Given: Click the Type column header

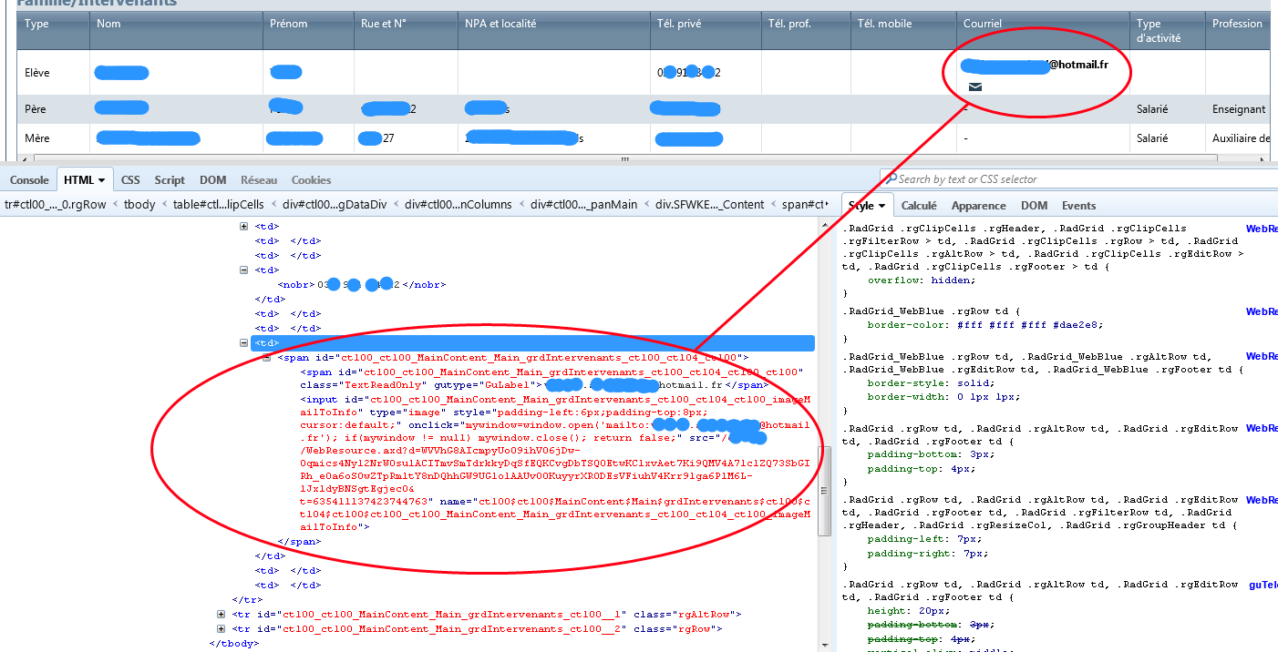Looking at the screenshot, I should pos(54,30).
